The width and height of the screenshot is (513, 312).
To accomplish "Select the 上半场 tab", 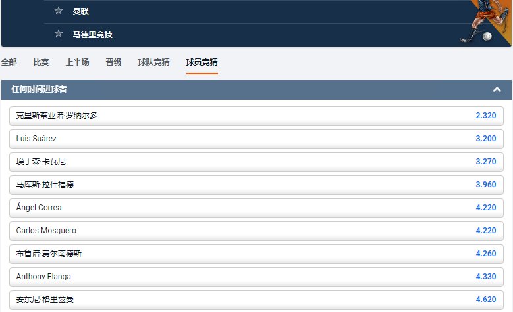I will pos(77,62).
